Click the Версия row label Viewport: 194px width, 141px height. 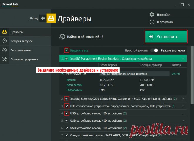pos(71,80)
